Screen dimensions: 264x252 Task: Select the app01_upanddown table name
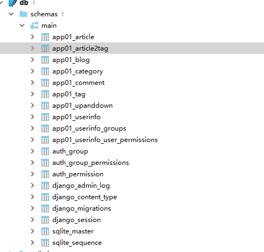pos(82,106)
